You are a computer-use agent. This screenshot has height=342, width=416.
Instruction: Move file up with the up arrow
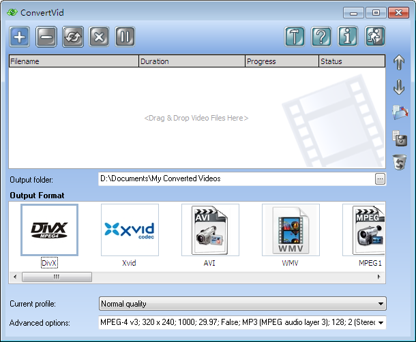399,63
